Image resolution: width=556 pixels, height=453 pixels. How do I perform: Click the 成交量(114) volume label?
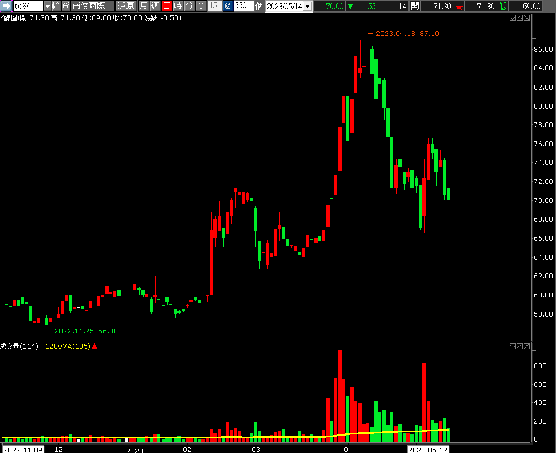[19, 347]
